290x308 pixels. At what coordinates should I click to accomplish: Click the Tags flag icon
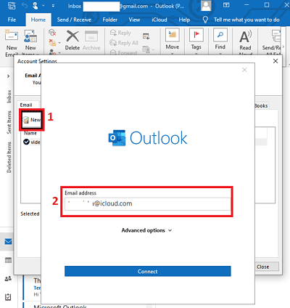pos(196,35)
